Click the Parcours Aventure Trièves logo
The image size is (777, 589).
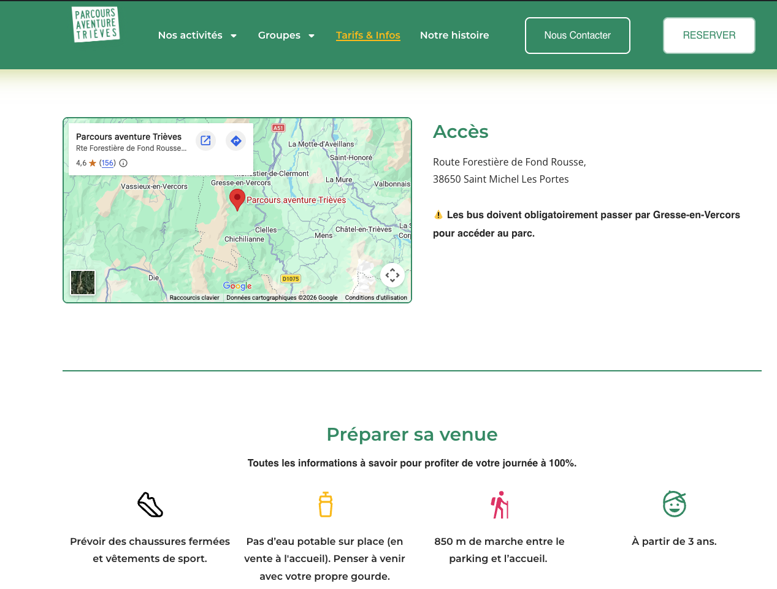pyautogui.click(x=96, y=25)
